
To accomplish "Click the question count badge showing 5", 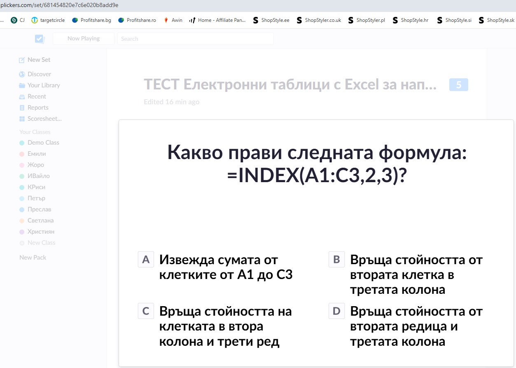I will click(459, 85).
